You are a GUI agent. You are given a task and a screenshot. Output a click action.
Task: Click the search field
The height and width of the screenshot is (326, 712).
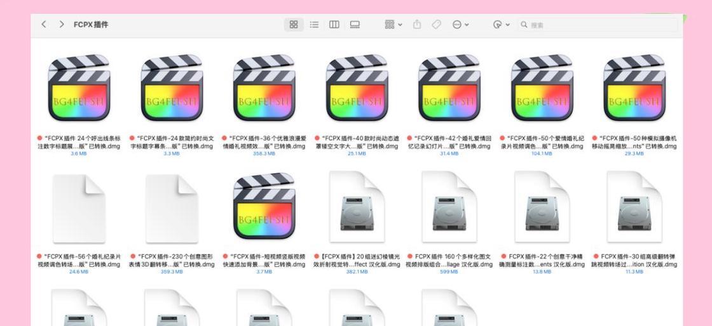[x=598, y=25]
